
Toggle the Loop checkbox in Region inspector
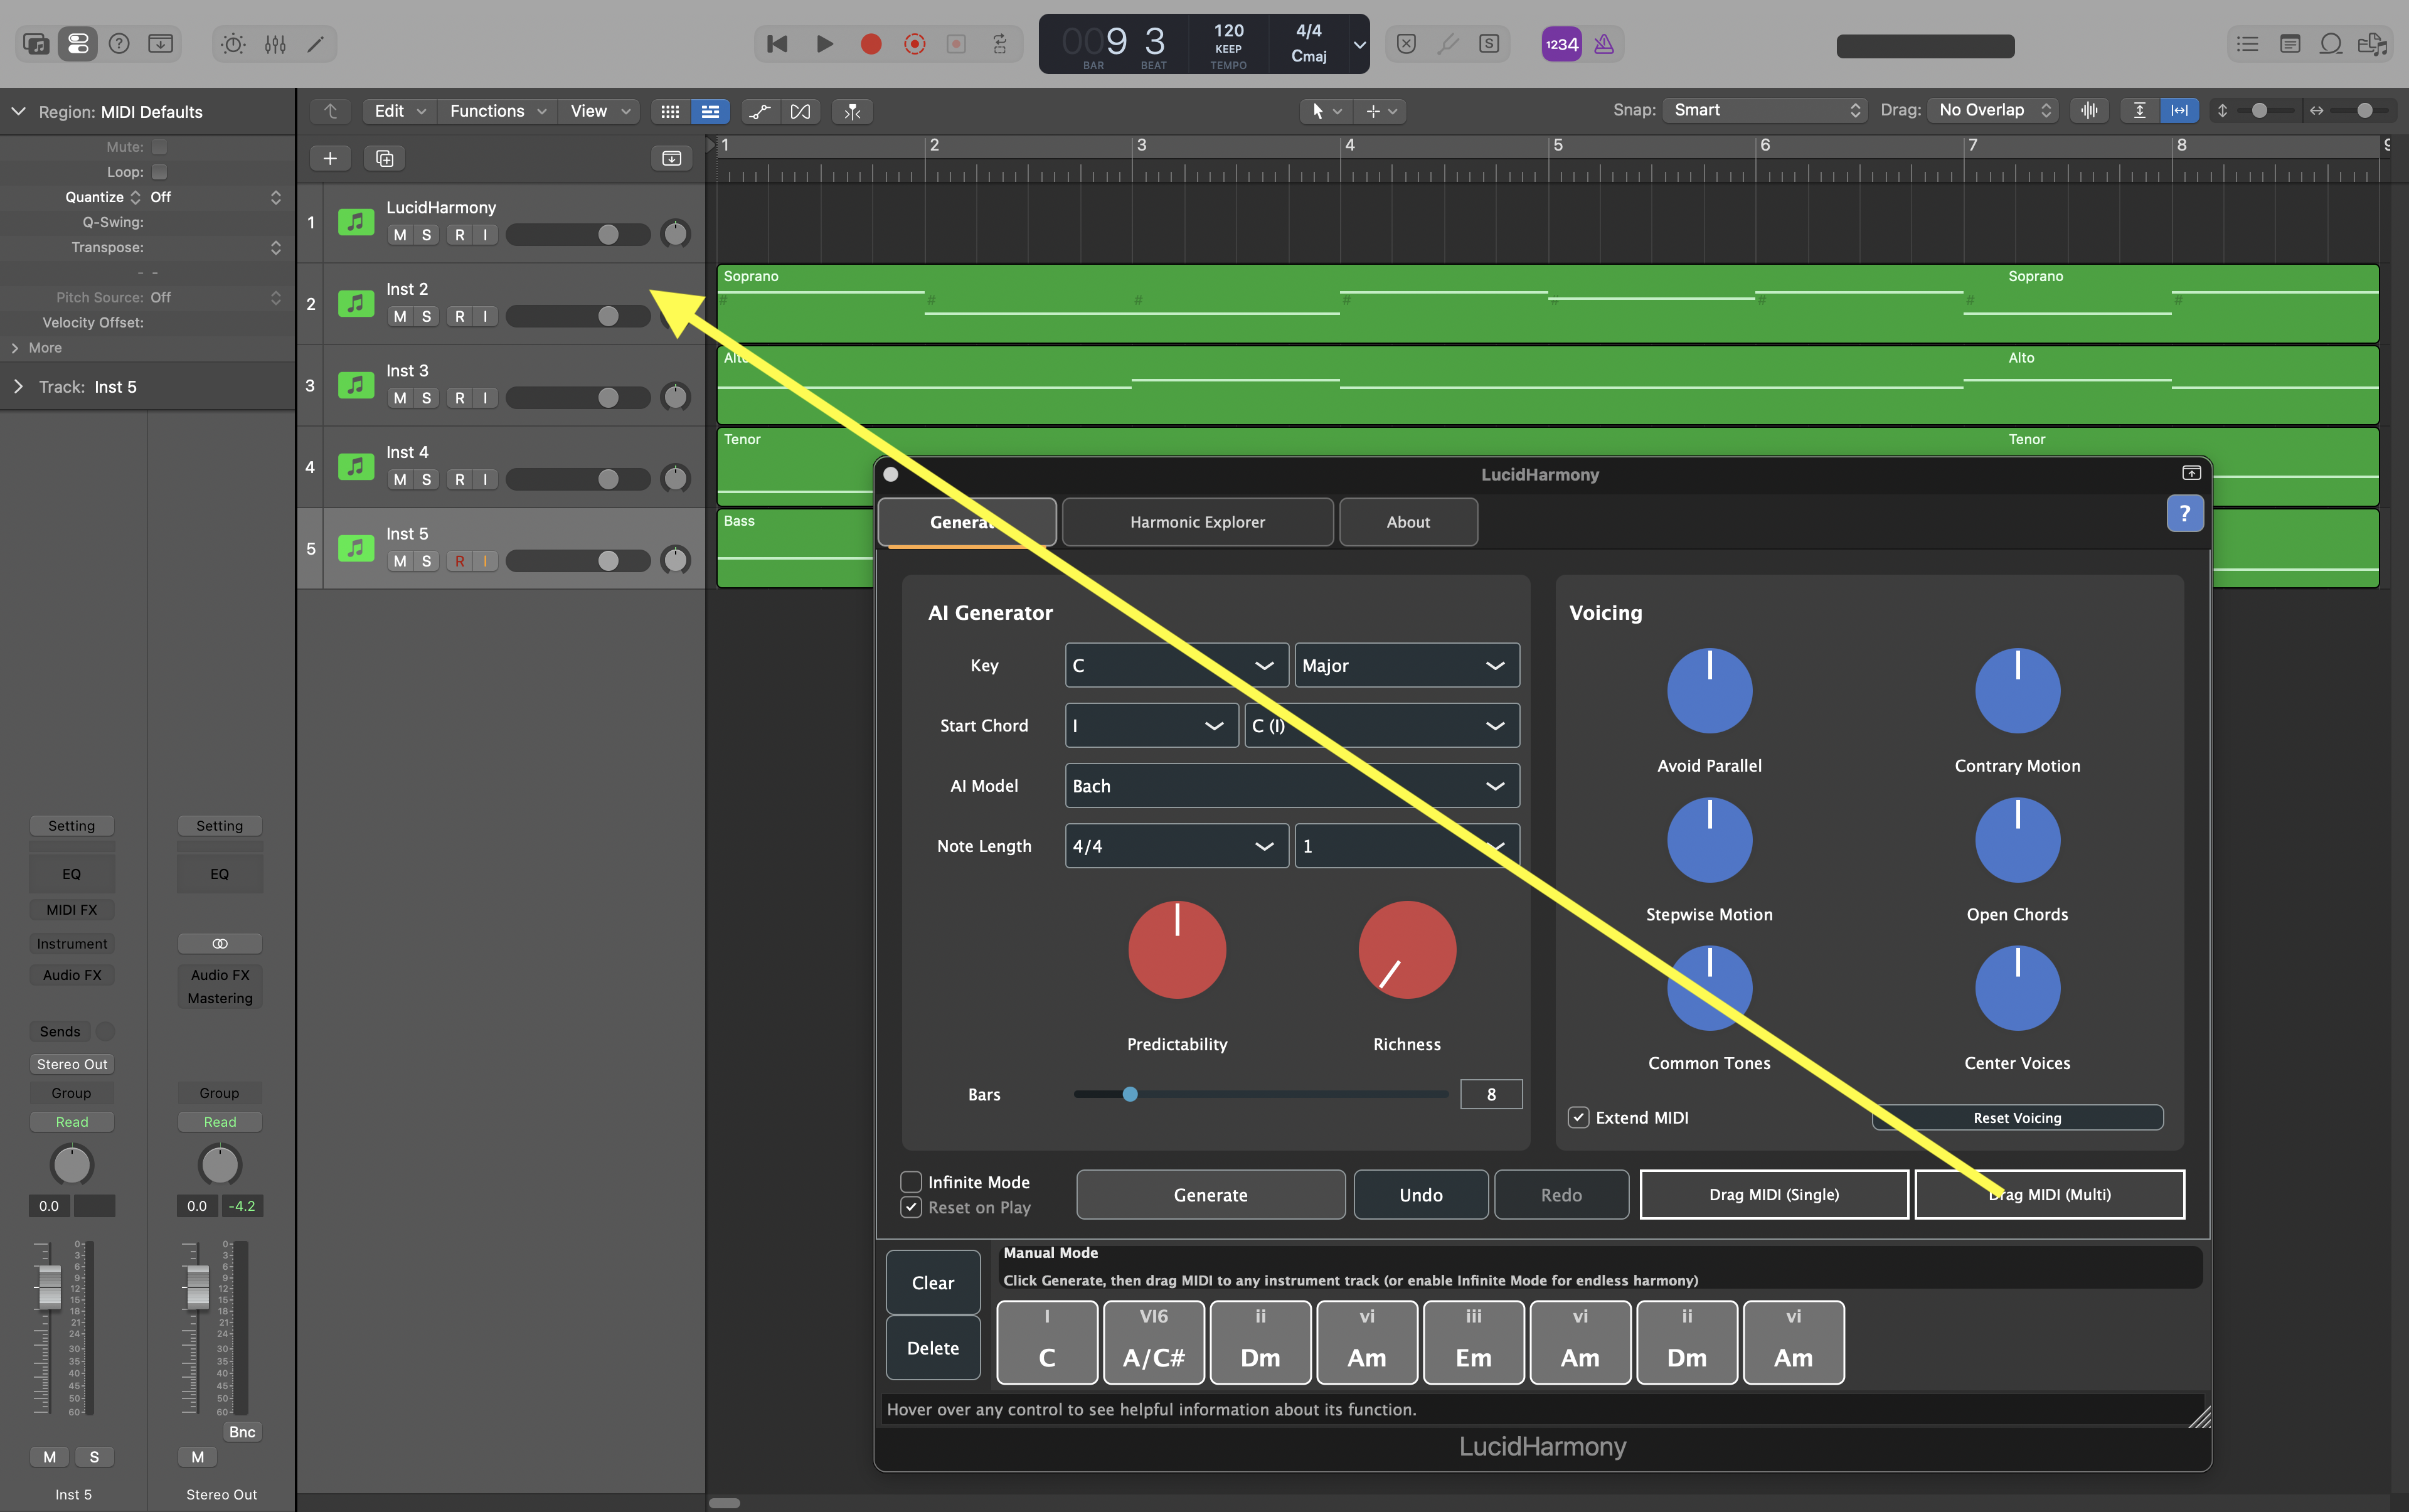159,172
